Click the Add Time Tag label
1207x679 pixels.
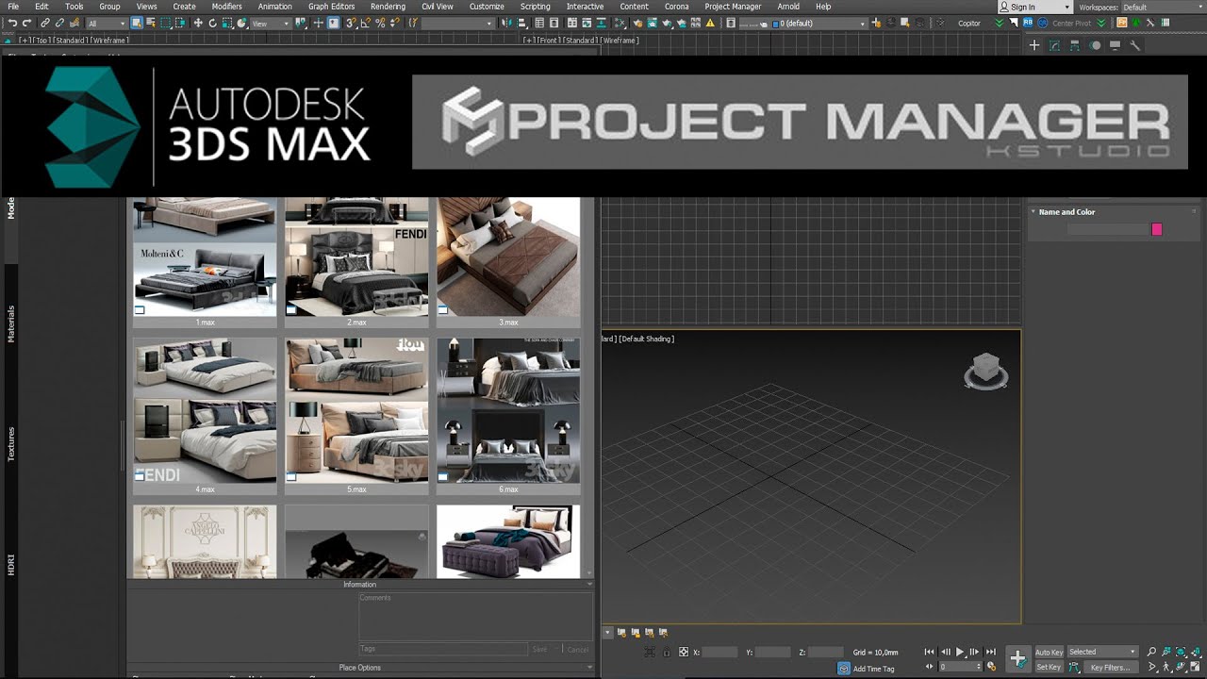point(874,669)
